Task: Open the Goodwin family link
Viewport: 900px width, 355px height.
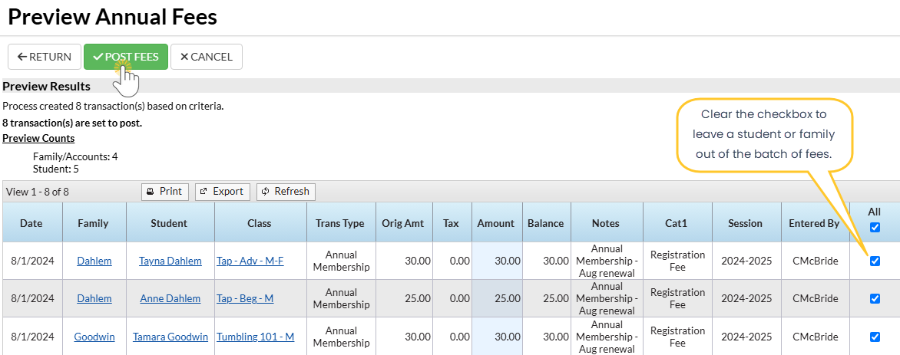Action: [x=94, y=337]
